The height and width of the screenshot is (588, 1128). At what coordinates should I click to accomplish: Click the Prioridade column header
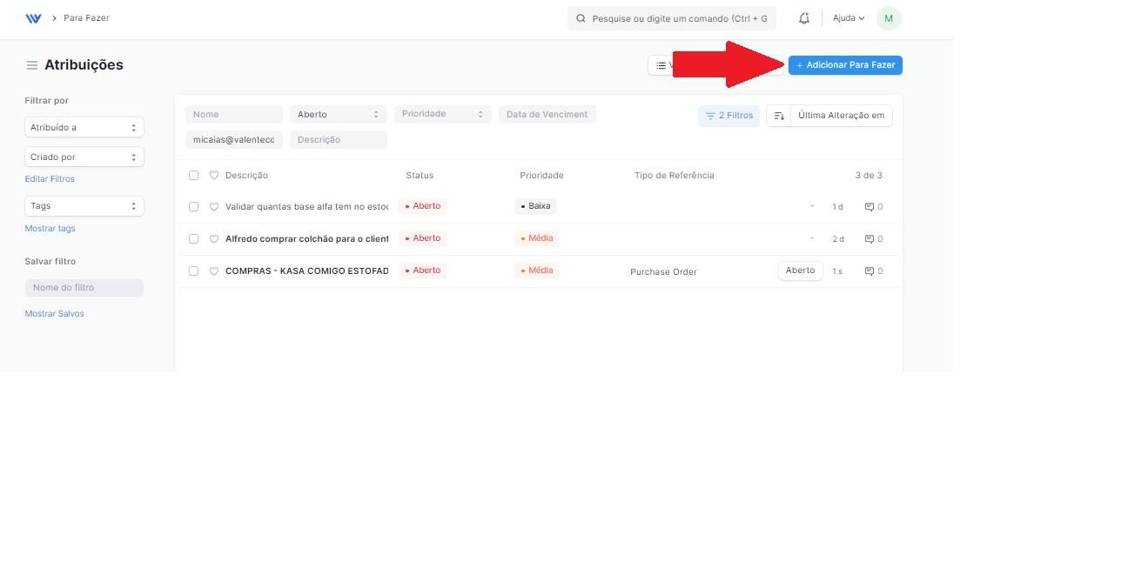click(541, 176)
